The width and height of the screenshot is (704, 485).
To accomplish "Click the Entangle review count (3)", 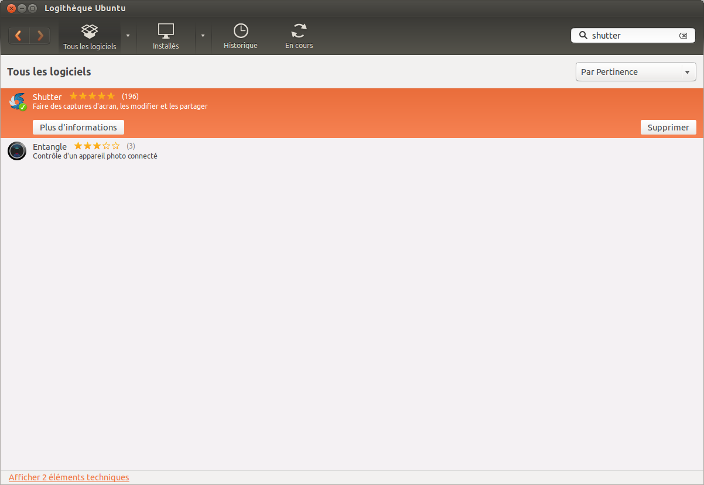I will point(131,146).
